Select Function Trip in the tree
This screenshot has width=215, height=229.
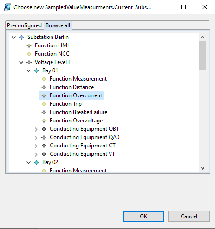pyautogui.click(x=65, y=104)
